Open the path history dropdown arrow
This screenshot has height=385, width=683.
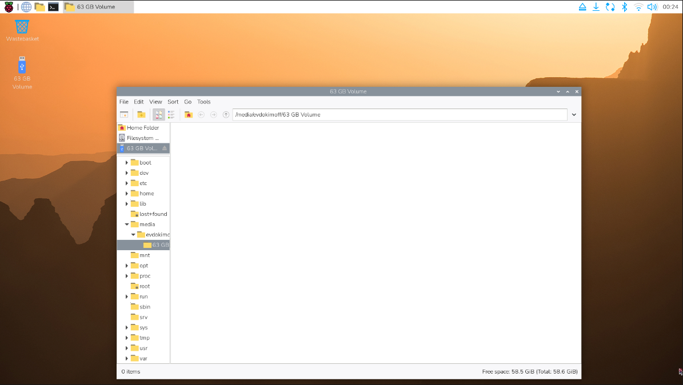point(574,115)
